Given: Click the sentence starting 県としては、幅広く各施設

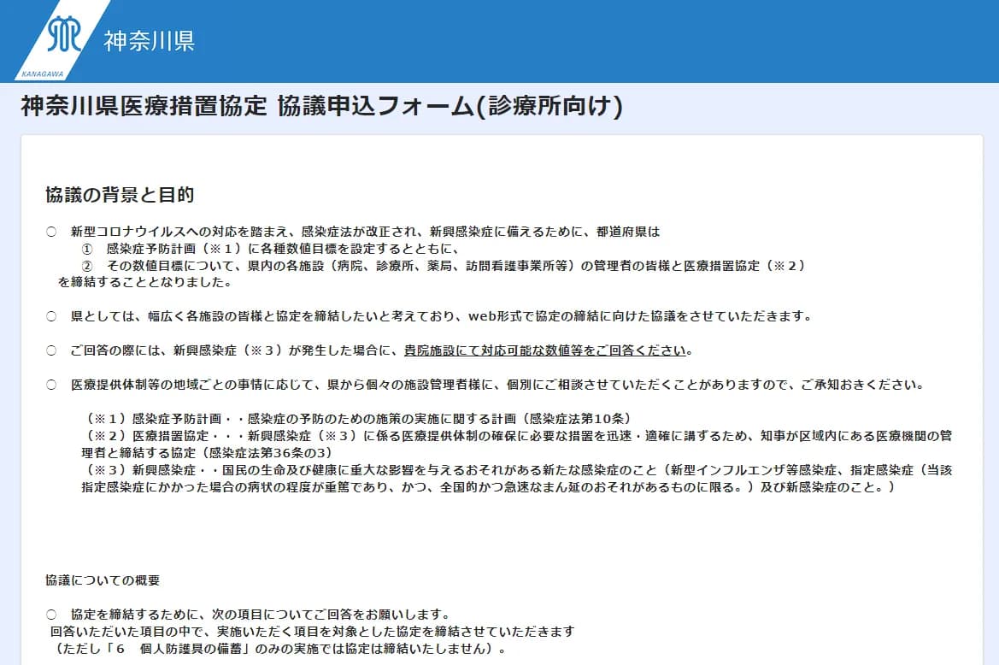Looking at the screenshot, I should click(x=440, y=316).
